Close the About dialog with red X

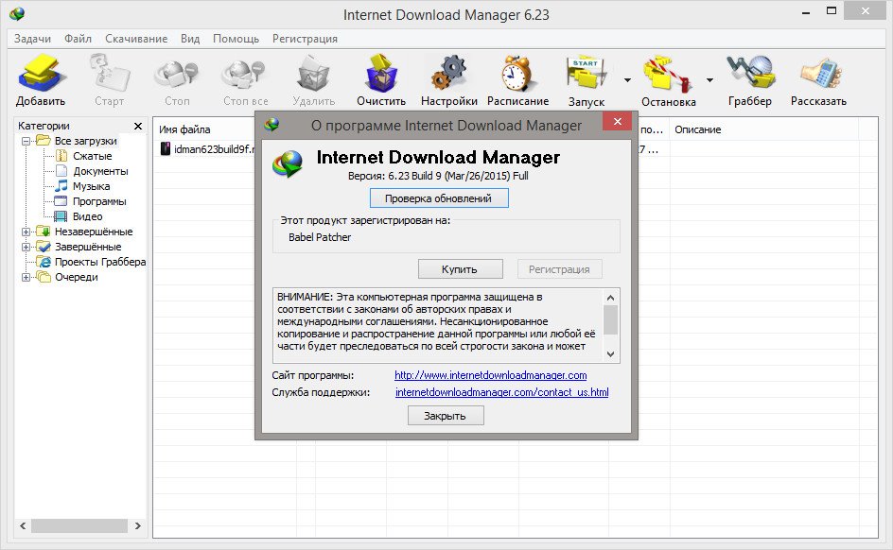pyautogui.click(x=618, y=121)
